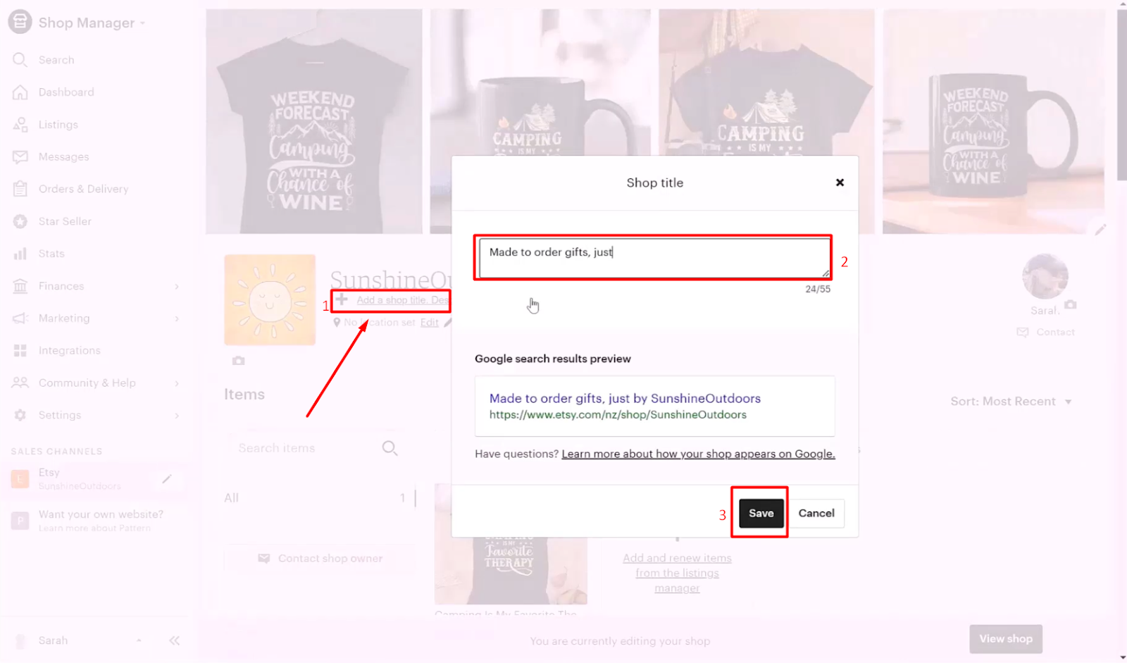Click the Star Seller badge icon
Image resolution: width=1127 pixels, height=663 pixels.
click(x=20, y=221)
